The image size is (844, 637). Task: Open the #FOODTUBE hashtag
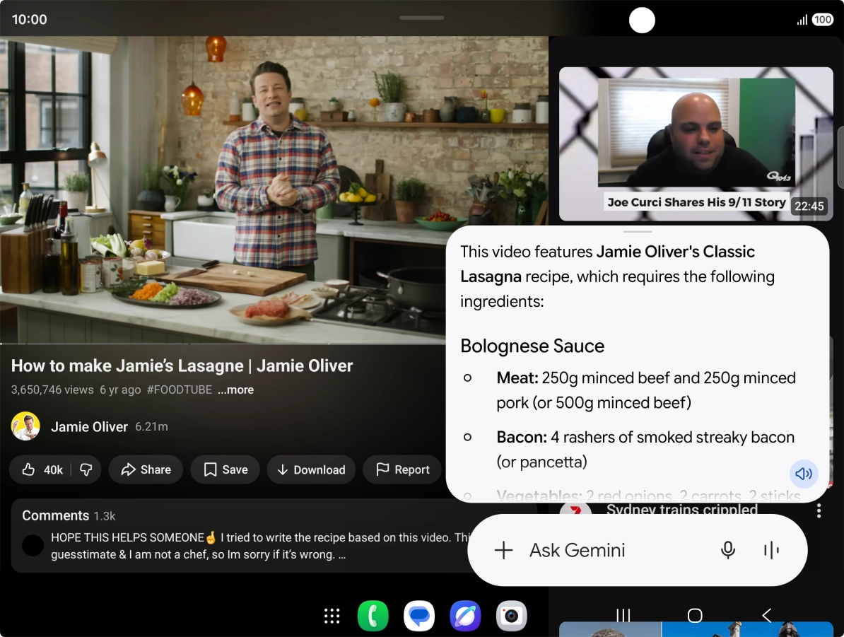180,390
